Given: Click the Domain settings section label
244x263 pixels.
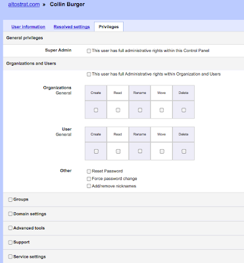Looking at the screenshot, I should tap(30, 214).
